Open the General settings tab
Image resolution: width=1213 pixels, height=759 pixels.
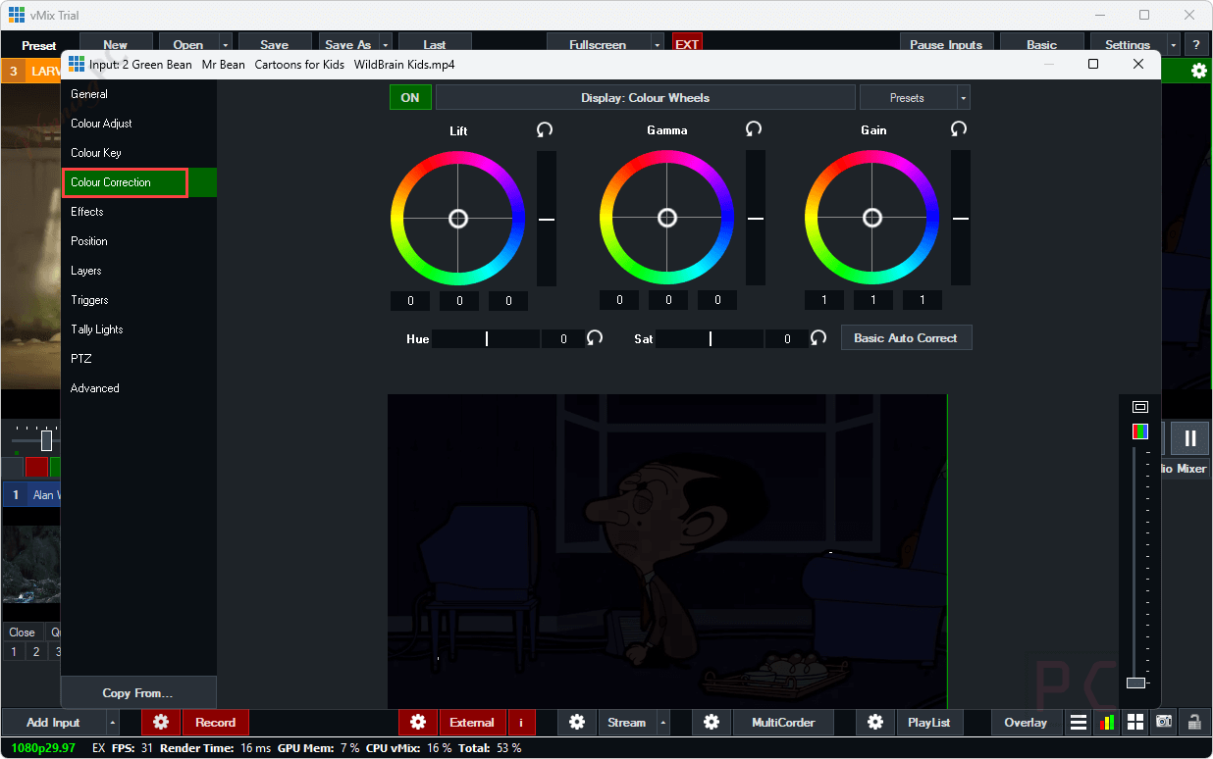pyautogui.click(x=138, y=94)
